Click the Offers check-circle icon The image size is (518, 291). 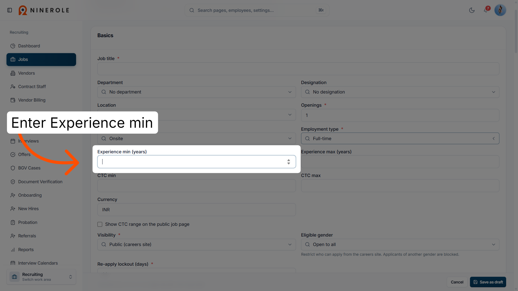coord(13,154)
